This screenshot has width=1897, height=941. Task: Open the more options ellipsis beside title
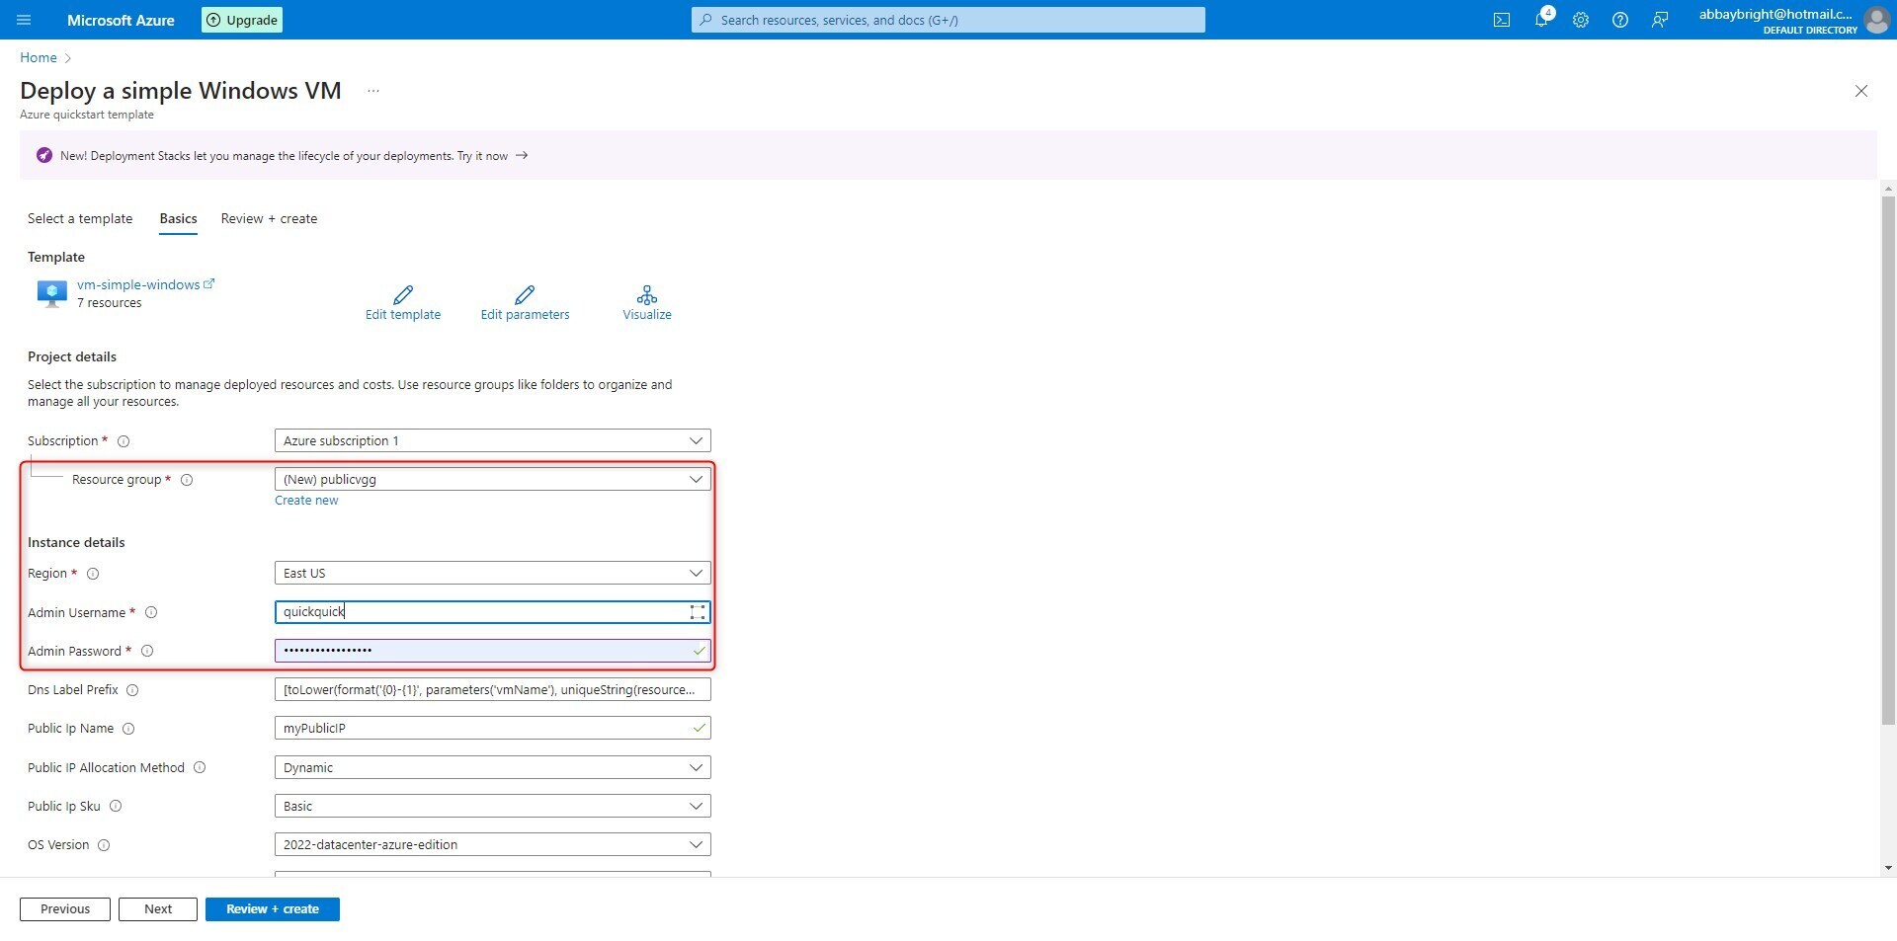(373, 91)
